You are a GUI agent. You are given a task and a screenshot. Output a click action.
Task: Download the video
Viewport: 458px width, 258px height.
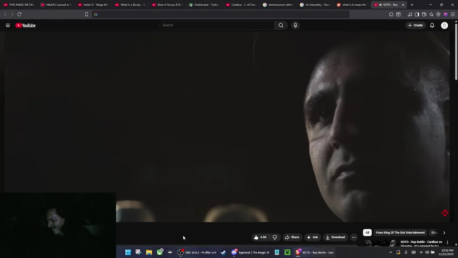coord(335,237)
